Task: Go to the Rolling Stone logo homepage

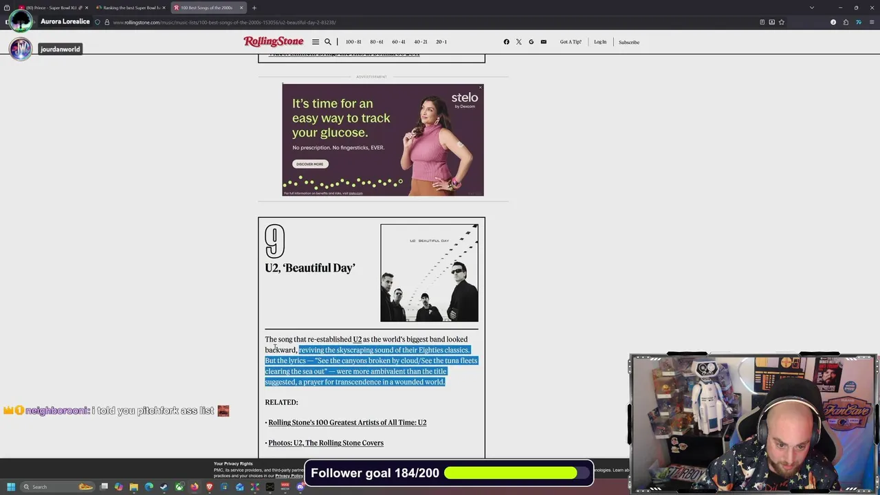Action: 274,42
